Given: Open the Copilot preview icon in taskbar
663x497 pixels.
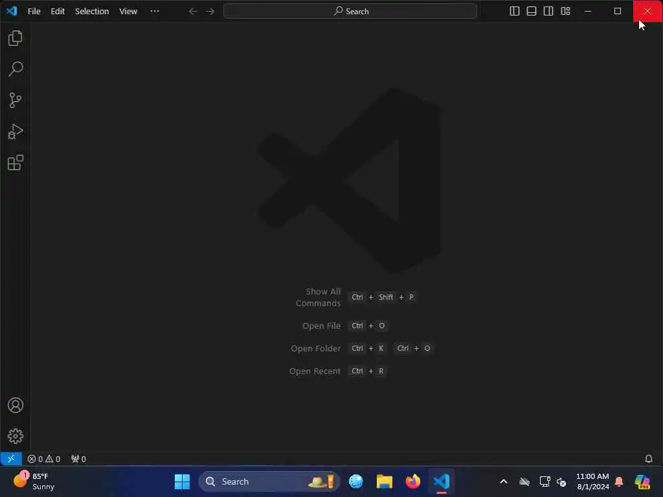Looking at the screenshot, I should pos(642,481).
